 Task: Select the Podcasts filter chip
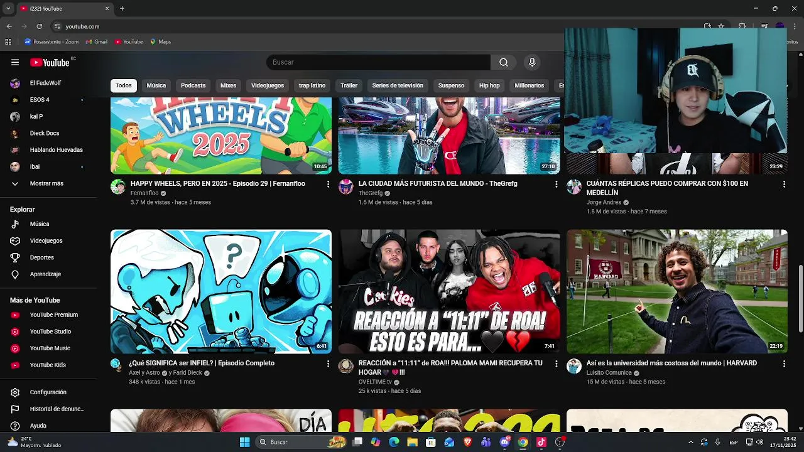tap(193, 85)
